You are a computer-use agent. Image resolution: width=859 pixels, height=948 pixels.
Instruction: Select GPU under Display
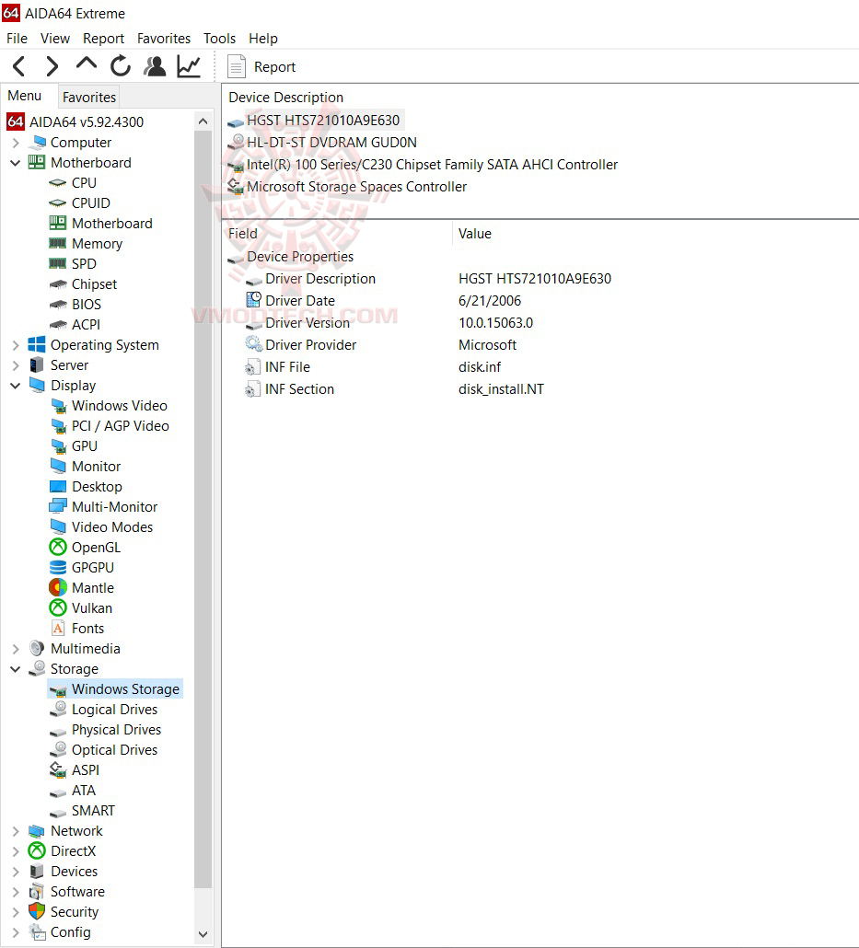pos(84,445)
